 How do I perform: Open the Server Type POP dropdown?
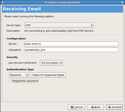tap(59, 25)
